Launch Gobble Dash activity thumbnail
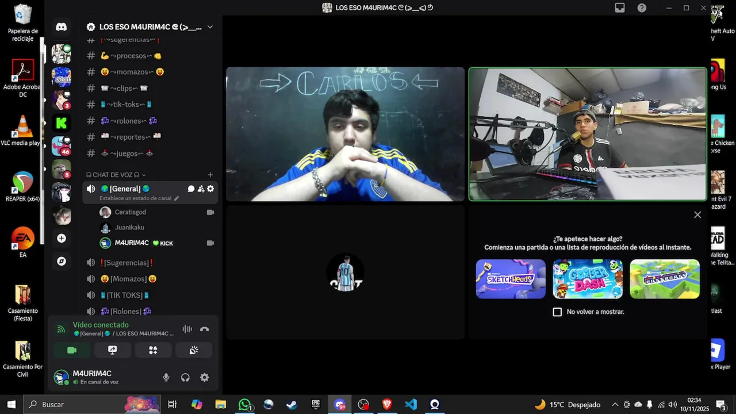This screenshot has height=414, width=736. pos(588,279)
